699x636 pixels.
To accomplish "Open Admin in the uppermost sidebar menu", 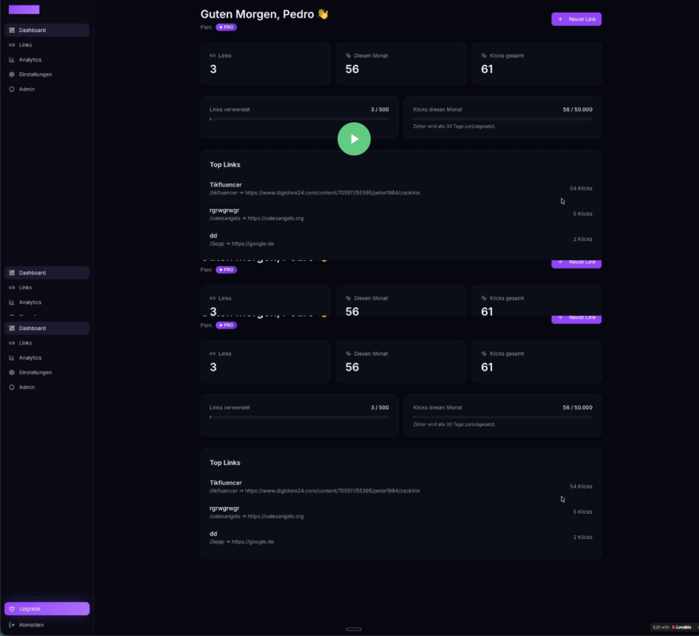I will pos(47,89).
